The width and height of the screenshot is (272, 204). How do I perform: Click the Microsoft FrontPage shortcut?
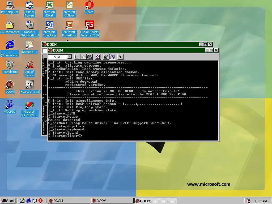49,29
